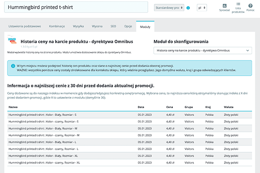
Task: Click the info icon in the blue notice
Action: click(13, 66)
